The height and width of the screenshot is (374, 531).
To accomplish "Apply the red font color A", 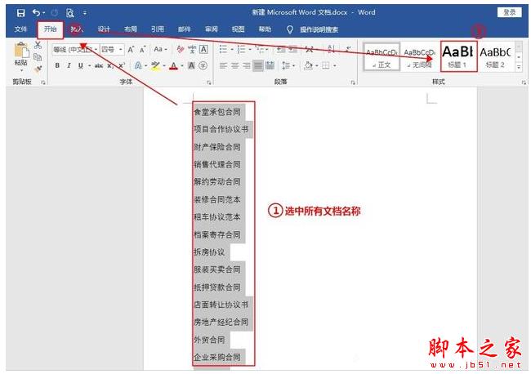I will (x=173, y=65).
